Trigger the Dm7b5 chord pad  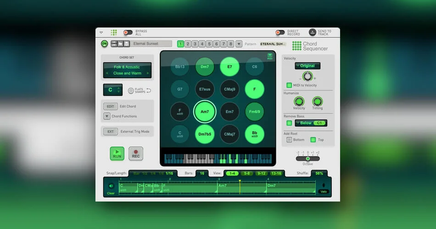point(205,134)
